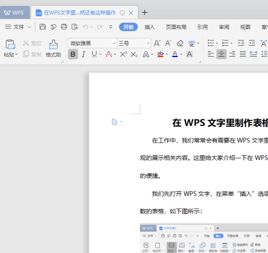Viewport: 268px width, 253px height.
Task: Switch to the 视图 tab
Action: [245, 27]
